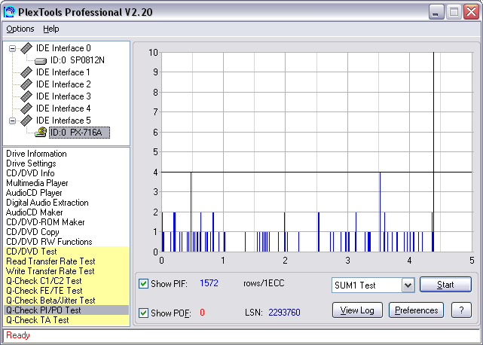
Task: Click the IDE Interface 5 chip icon
Action: (26, 121)
